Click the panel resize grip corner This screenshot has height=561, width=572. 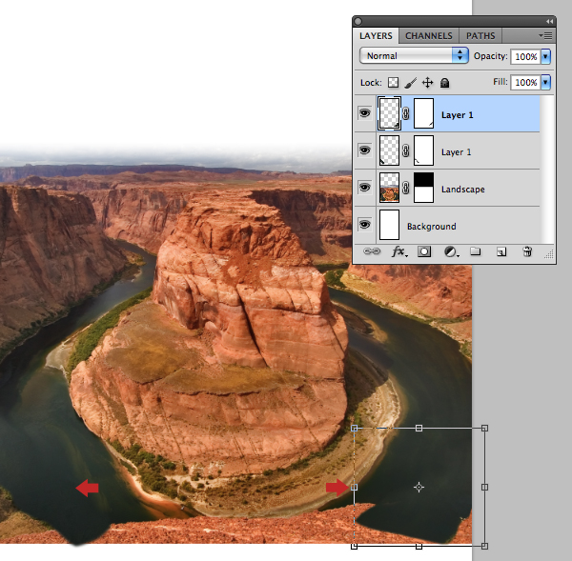(x=549, y=254)
